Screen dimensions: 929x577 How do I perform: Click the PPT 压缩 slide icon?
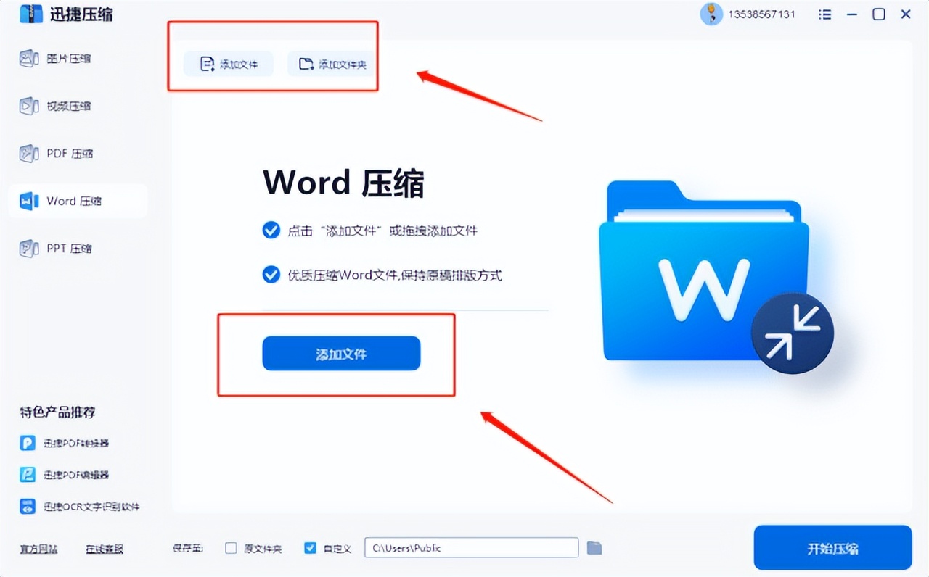pyautogui.click(x=28, y=249)
